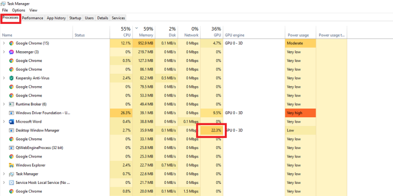This screenshot has height=196, width=393.
Task: Switch to the Startup tab
Action: [x=75, y=18]
